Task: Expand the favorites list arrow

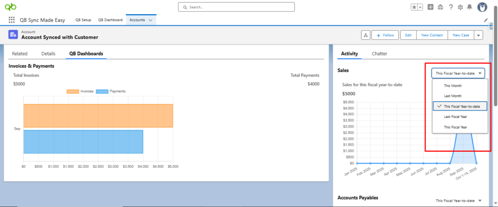Action: pos(420,7)
